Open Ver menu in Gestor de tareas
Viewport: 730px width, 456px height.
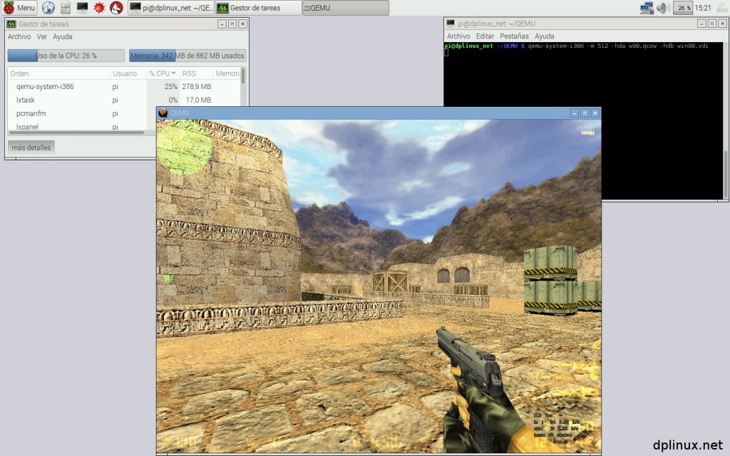tap(42, 36)
